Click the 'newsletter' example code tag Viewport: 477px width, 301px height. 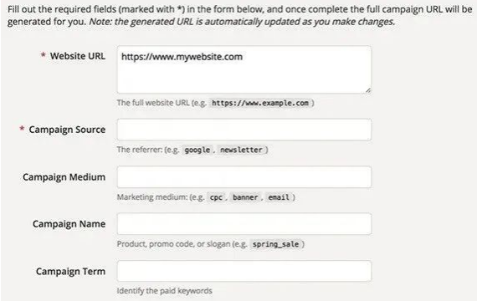tap(241, 150)
